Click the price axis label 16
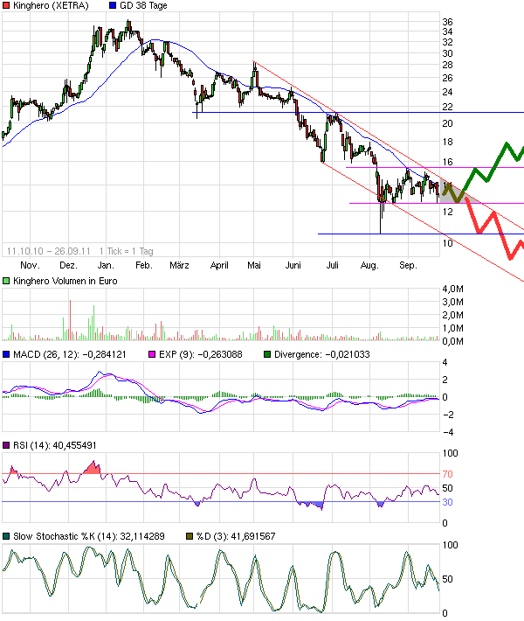 447,162
